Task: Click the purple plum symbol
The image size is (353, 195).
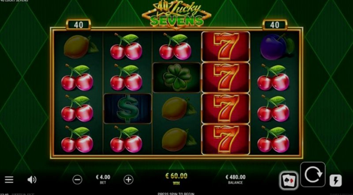Action: pyautogui.click(x=277, y=47)
